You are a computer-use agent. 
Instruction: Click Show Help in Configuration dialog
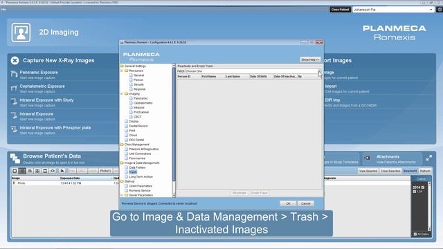tap(310, 60)
